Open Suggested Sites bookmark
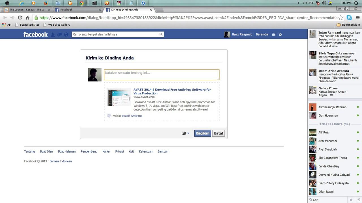 pyautogui.click(x=27, y=25)
